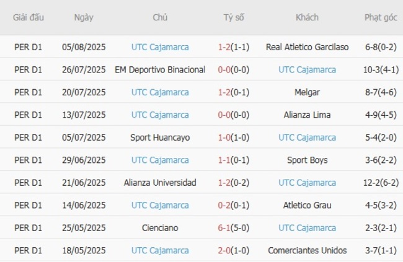
Task: Click the "Giải đấu" column header
Action: [x=29, y=17]
